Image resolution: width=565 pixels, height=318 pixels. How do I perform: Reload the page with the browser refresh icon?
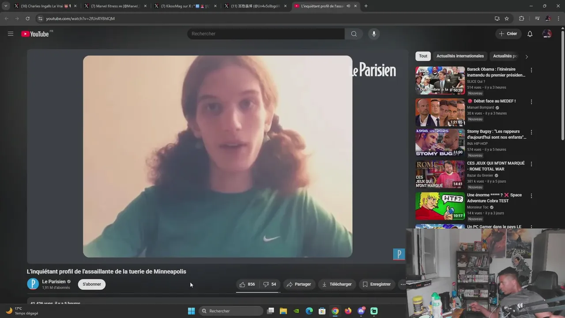pyautogui.click(x=27, y=19)
